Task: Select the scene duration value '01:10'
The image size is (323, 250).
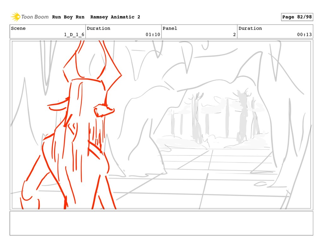Action: point(153,35)
